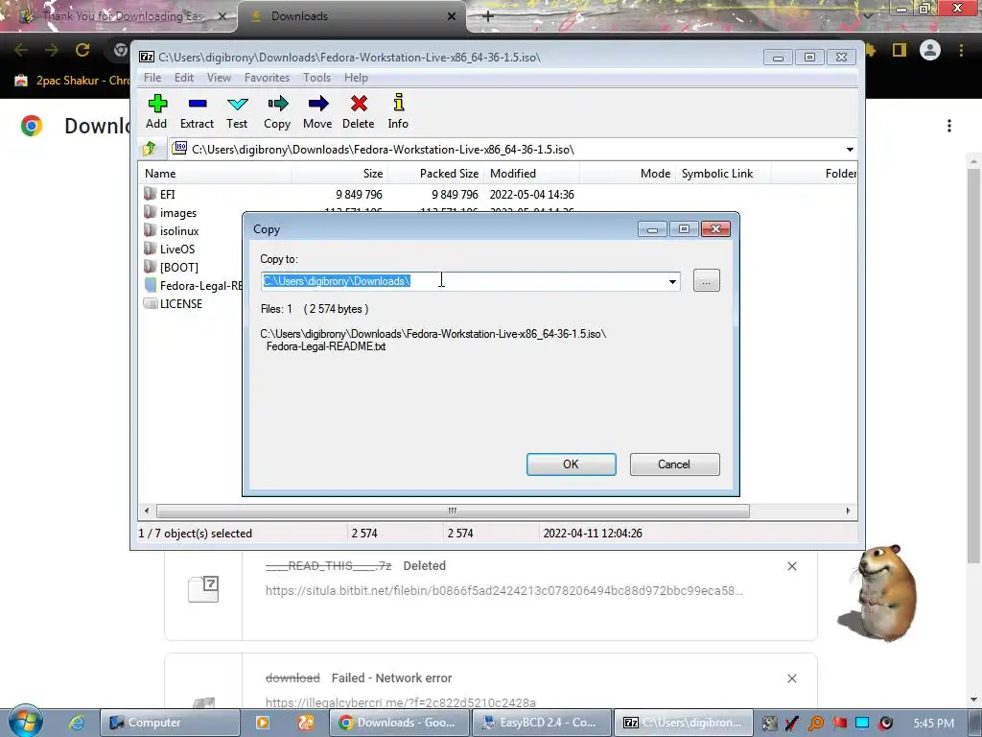Click OK in the Copy dialog
This screenshot has height=737, width=982.
572,464
